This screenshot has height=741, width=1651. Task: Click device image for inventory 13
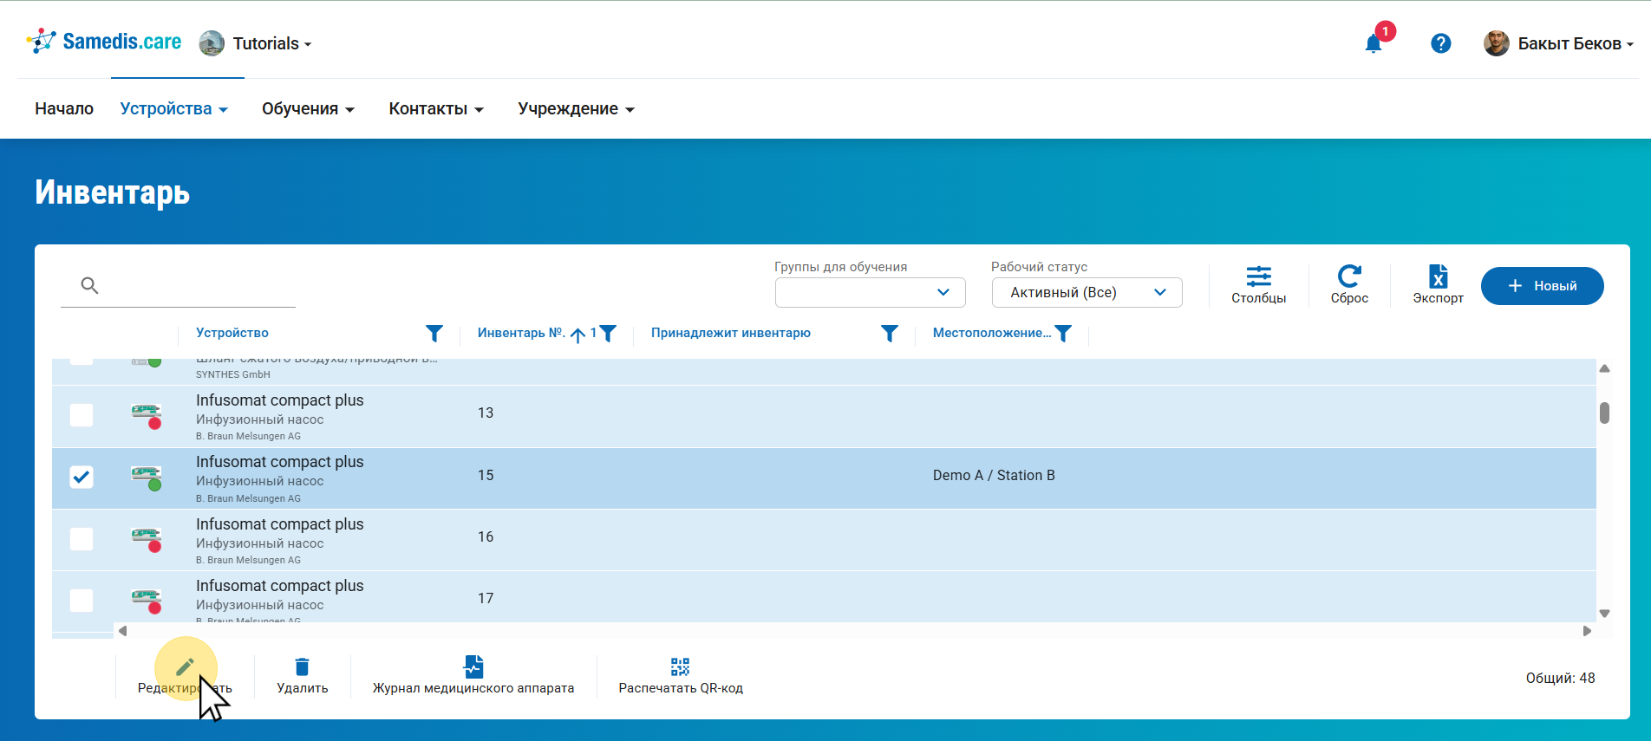point(147,414)
